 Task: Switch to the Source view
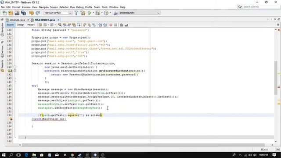point(10,25)
